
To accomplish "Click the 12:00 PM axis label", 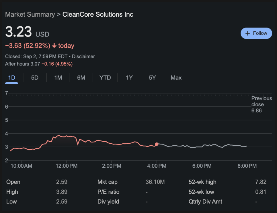I will tap(67, 166).
